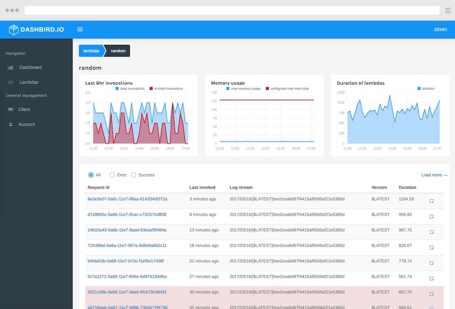Click the '30 minutes ago' cell

pos(204,292)
